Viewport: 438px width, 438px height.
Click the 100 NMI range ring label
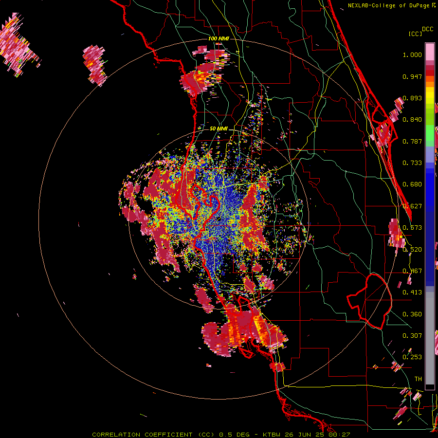coord(219,38)
